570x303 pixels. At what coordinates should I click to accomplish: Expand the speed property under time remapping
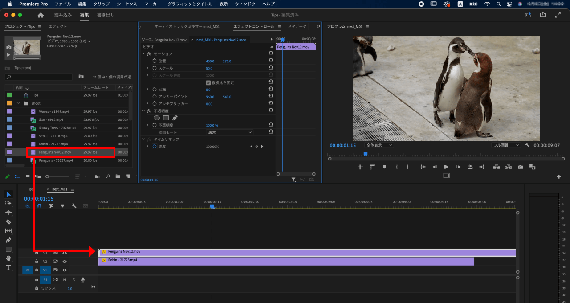click(x=147, y=146)
